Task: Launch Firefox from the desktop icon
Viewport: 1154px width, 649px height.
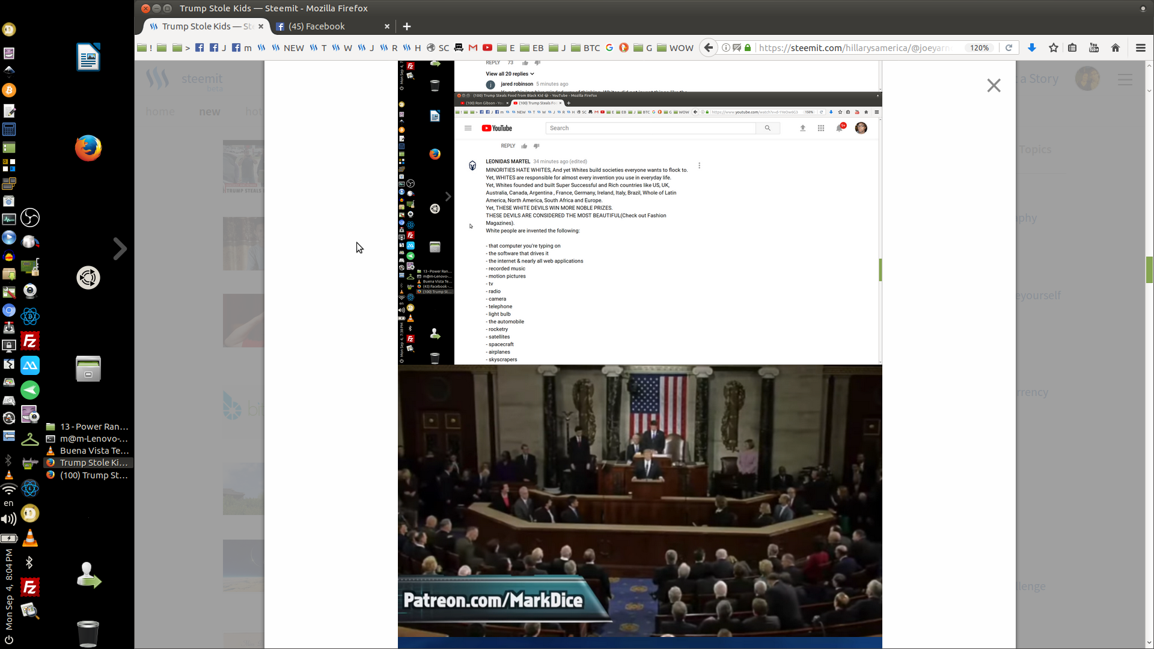Action: 88,148
